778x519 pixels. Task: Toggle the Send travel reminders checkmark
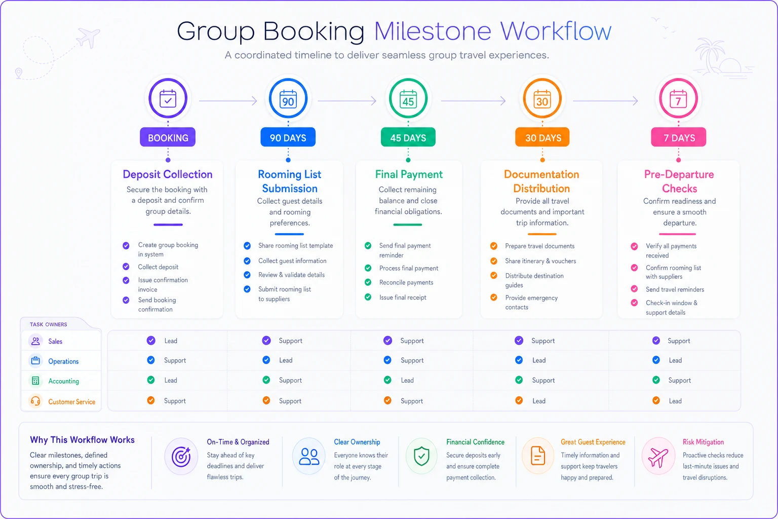coord(634,289)
